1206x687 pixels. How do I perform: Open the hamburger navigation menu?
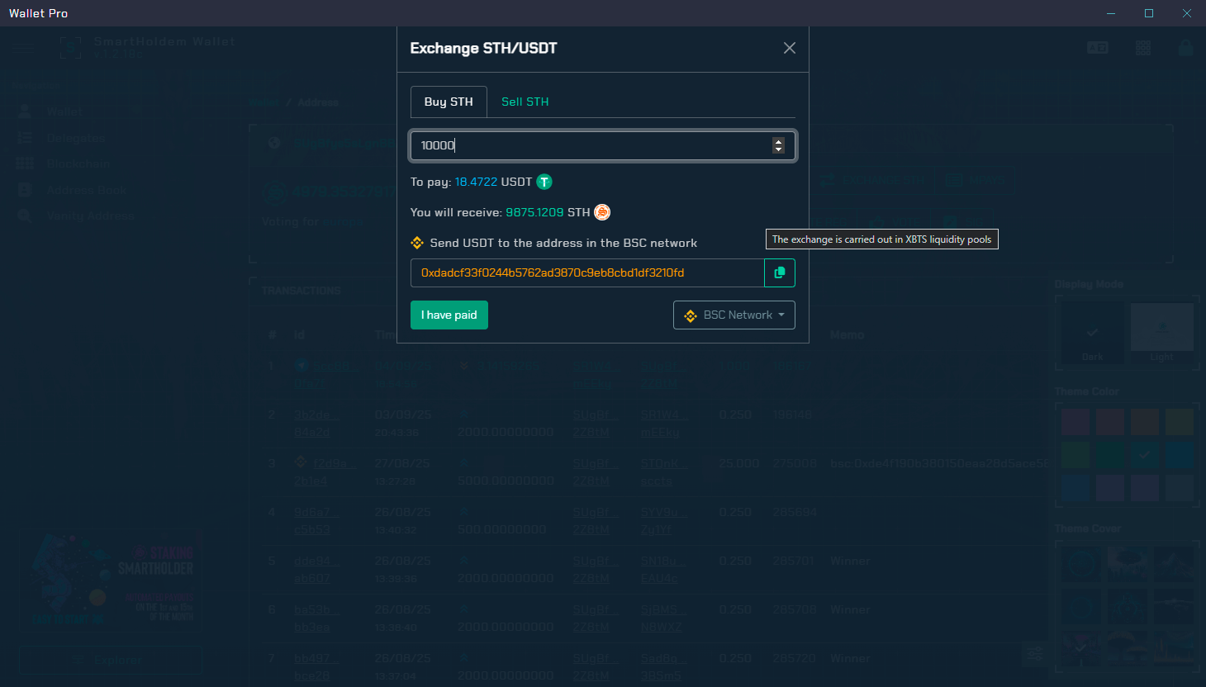(23, 47)
